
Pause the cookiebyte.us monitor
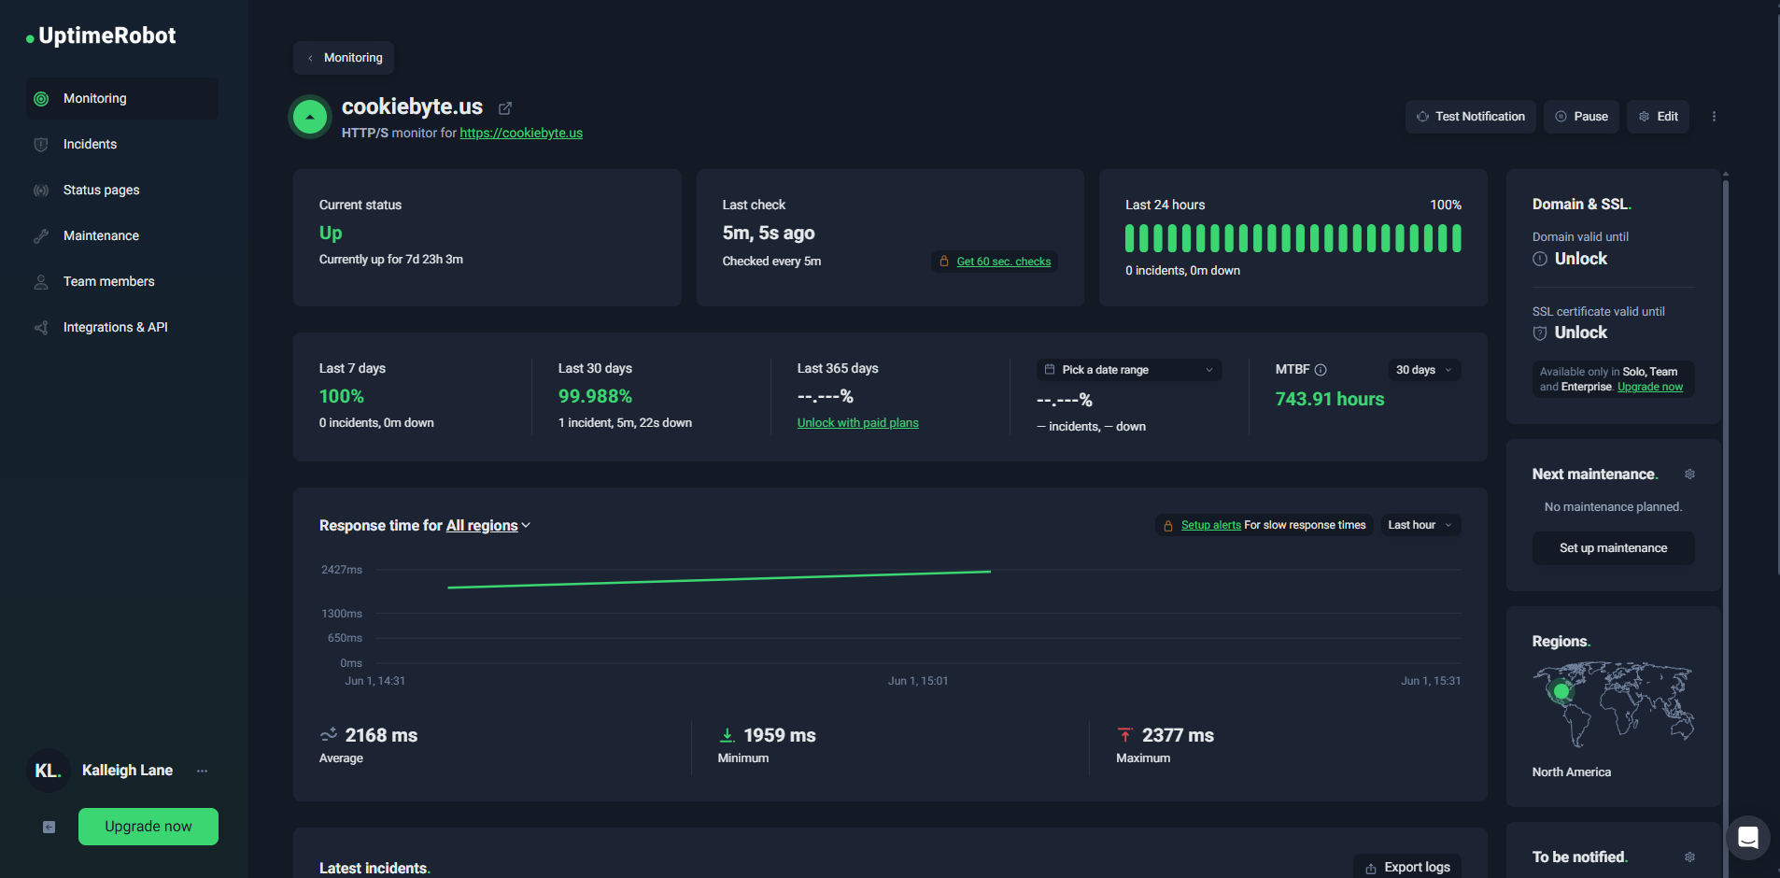[x=1581, y=117]
